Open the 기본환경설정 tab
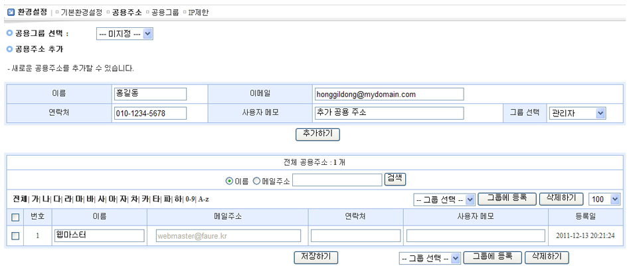The width and height of the screenshot is (631, 274). [80, 12]
